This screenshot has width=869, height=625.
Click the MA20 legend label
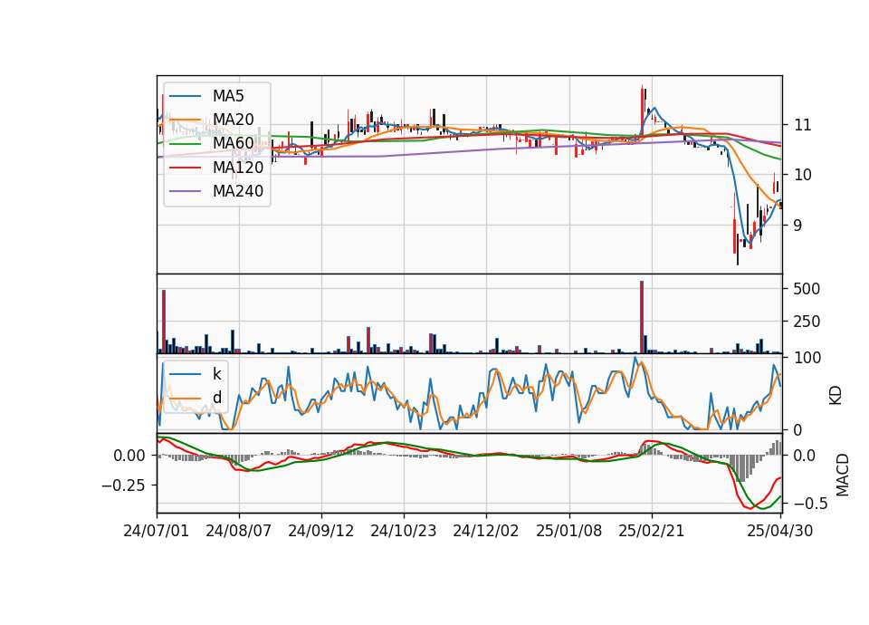(x=233, y=120)
